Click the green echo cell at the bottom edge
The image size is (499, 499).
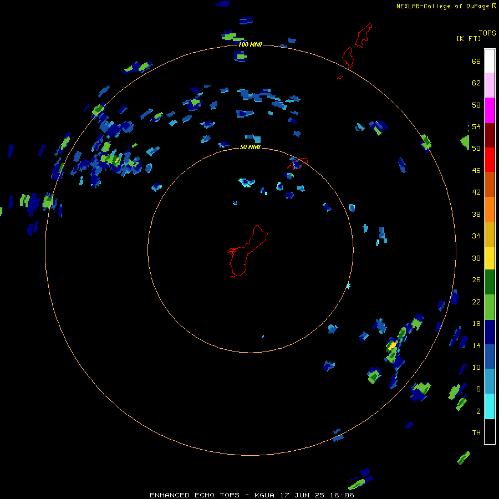point(356,485)
